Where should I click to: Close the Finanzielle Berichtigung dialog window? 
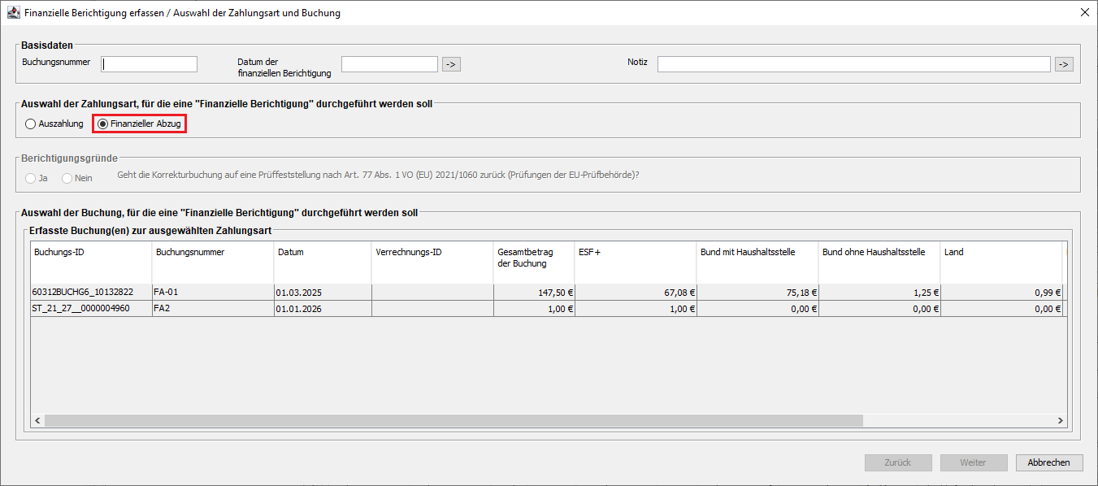pos(1084,13)
